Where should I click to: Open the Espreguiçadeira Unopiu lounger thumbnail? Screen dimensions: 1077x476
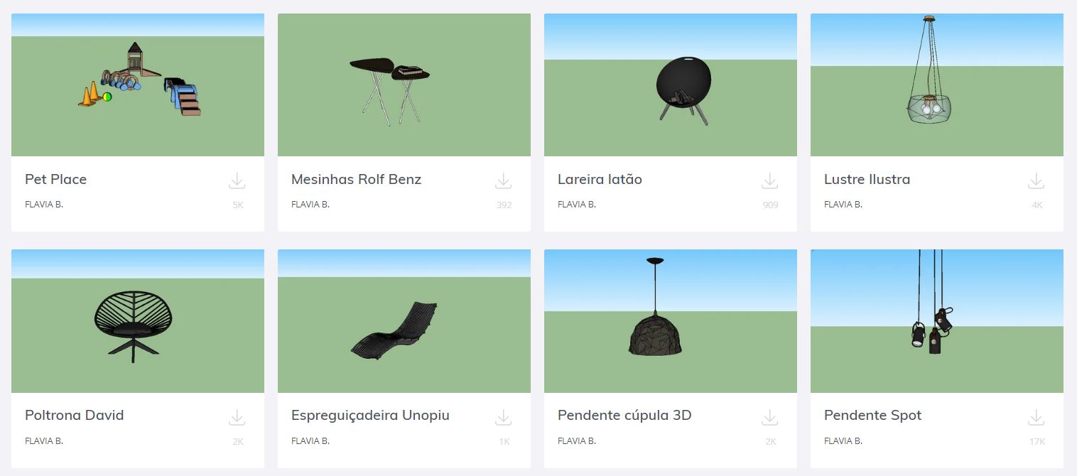point(404,321)
